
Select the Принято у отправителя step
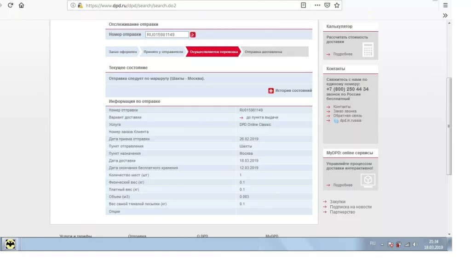pos(163,51)
